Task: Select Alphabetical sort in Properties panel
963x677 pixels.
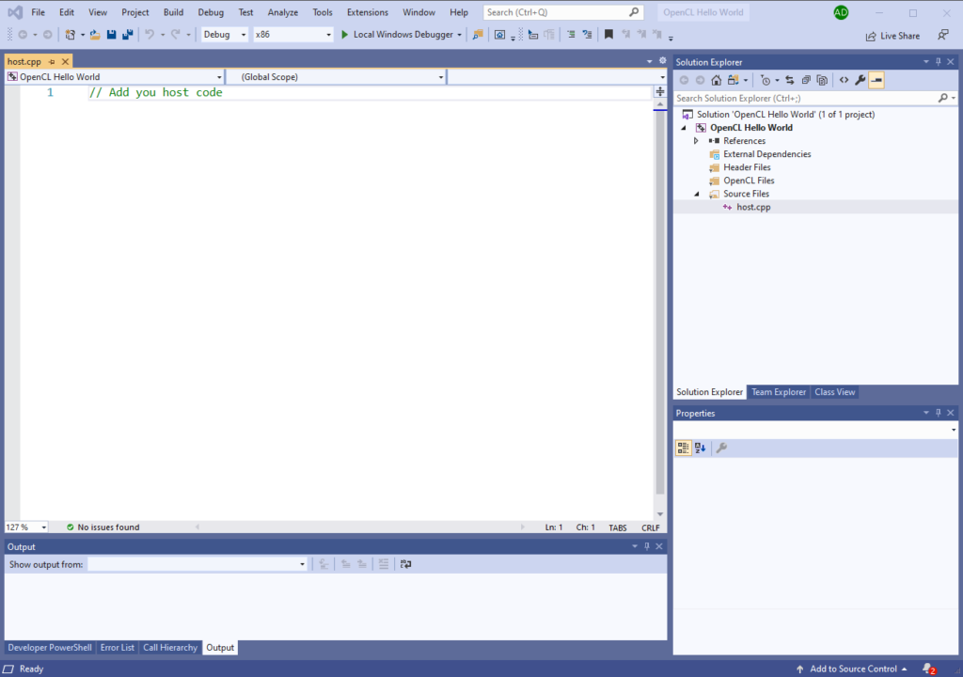Action: tap(700, 448)
